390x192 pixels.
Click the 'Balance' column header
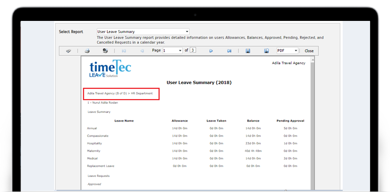[x=253, y=121]
